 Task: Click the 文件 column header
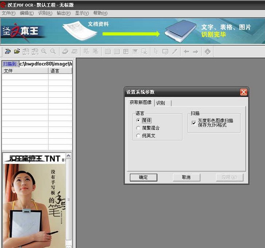coord(25,71)
